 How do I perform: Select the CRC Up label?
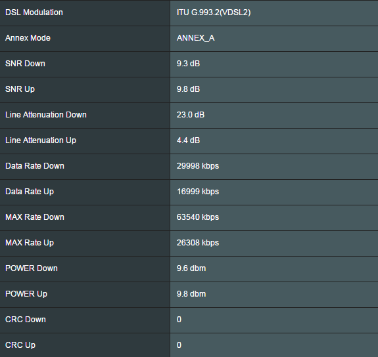[x=20, y=345]
